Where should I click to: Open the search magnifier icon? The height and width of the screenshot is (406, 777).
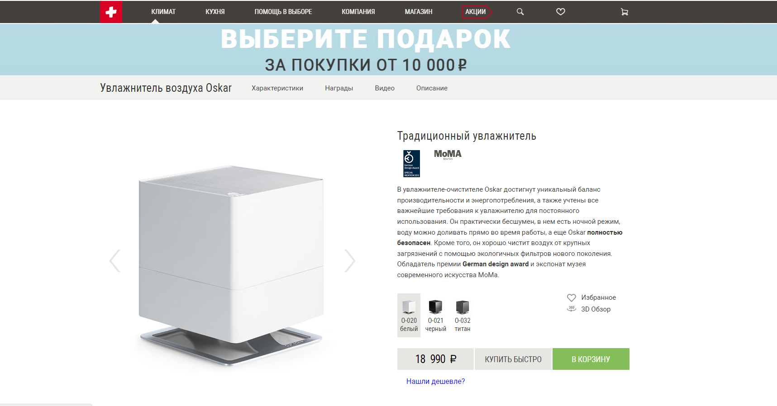[520, 12]
